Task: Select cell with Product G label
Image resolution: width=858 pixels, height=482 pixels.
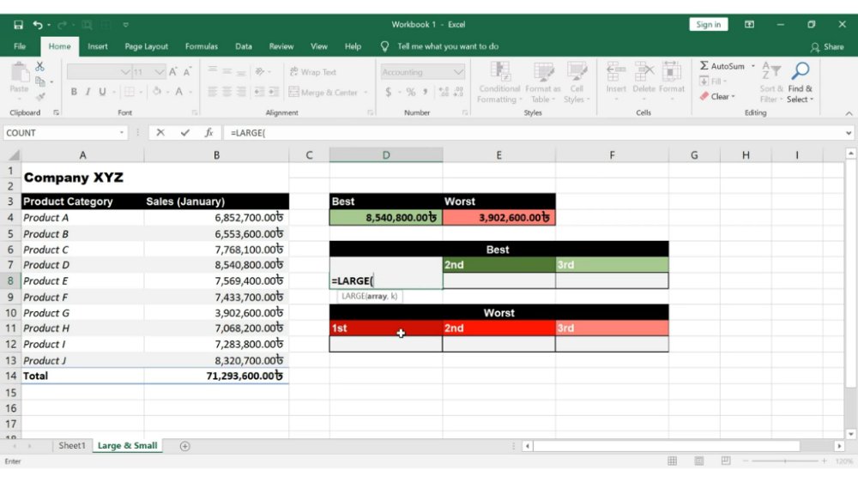Action: [x=82, y=313]
